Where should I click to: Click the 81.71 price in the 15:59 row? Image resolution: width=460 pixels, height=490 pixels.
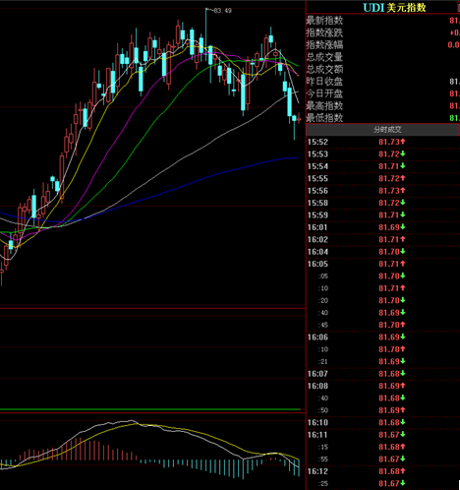[x=389, y=215]
